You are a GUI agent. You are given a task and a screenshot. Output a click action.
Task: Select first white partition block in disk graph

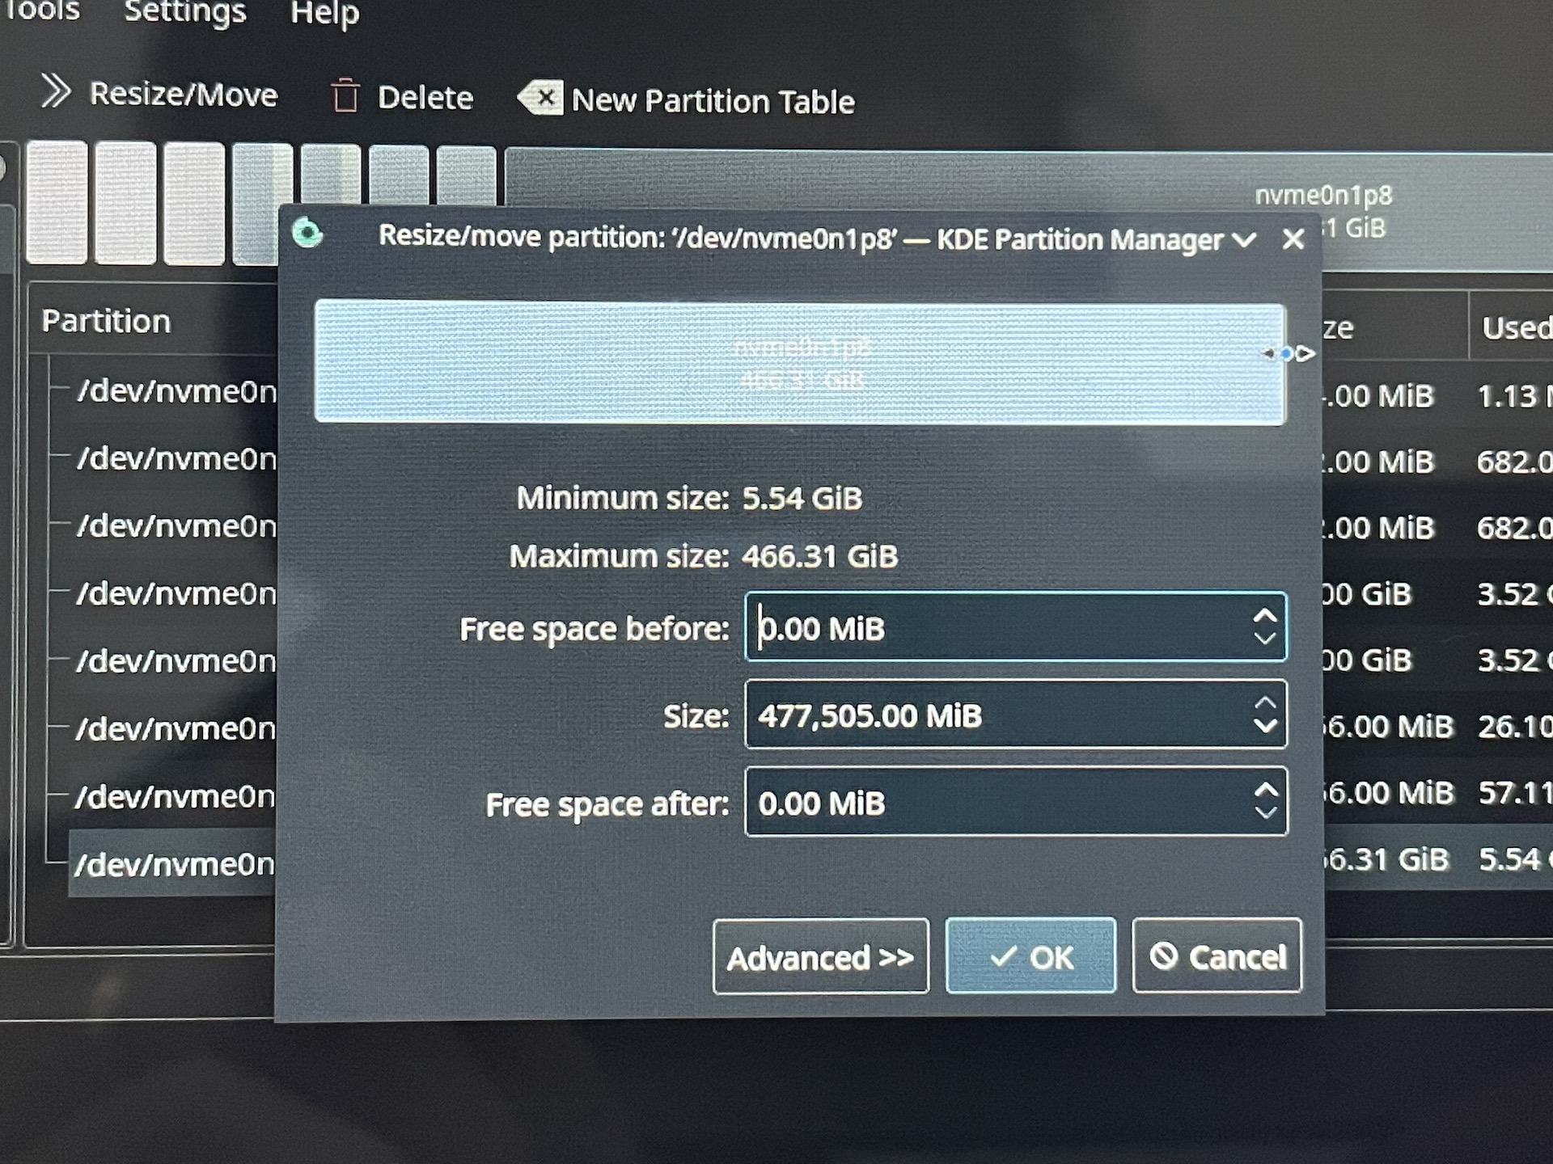[x=57, y=202]
